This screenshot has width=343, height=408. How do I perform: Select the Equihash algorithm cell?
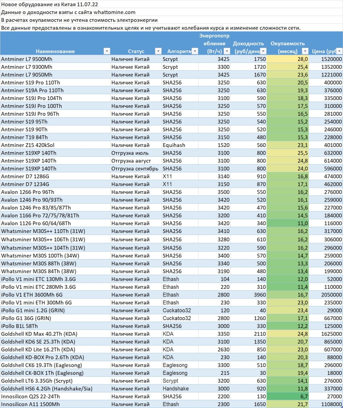point(180,145)
